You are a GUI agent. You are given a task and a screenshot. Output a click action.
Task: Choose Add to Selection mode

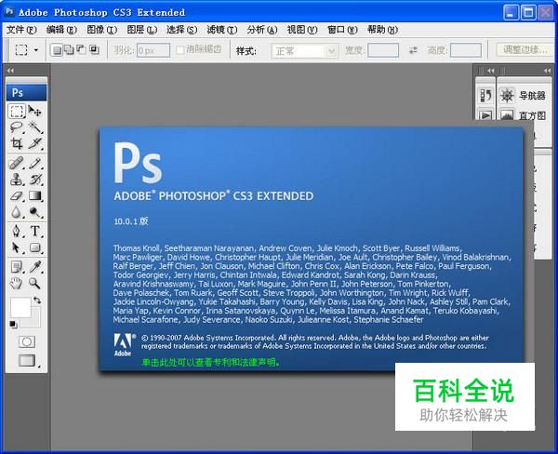tap(69, 50)
